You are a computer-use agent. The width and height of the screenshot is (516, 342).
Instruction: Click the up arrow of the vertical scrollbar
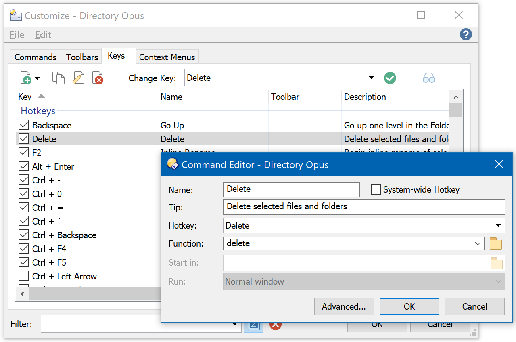[456, 97]
